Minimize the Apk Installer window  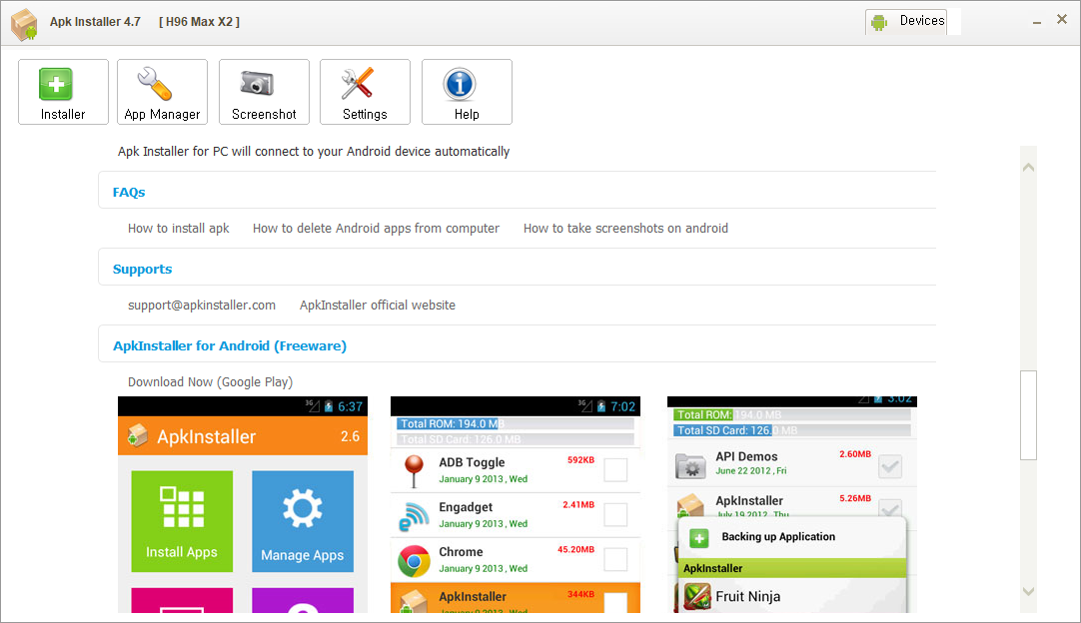[1036, 22]
